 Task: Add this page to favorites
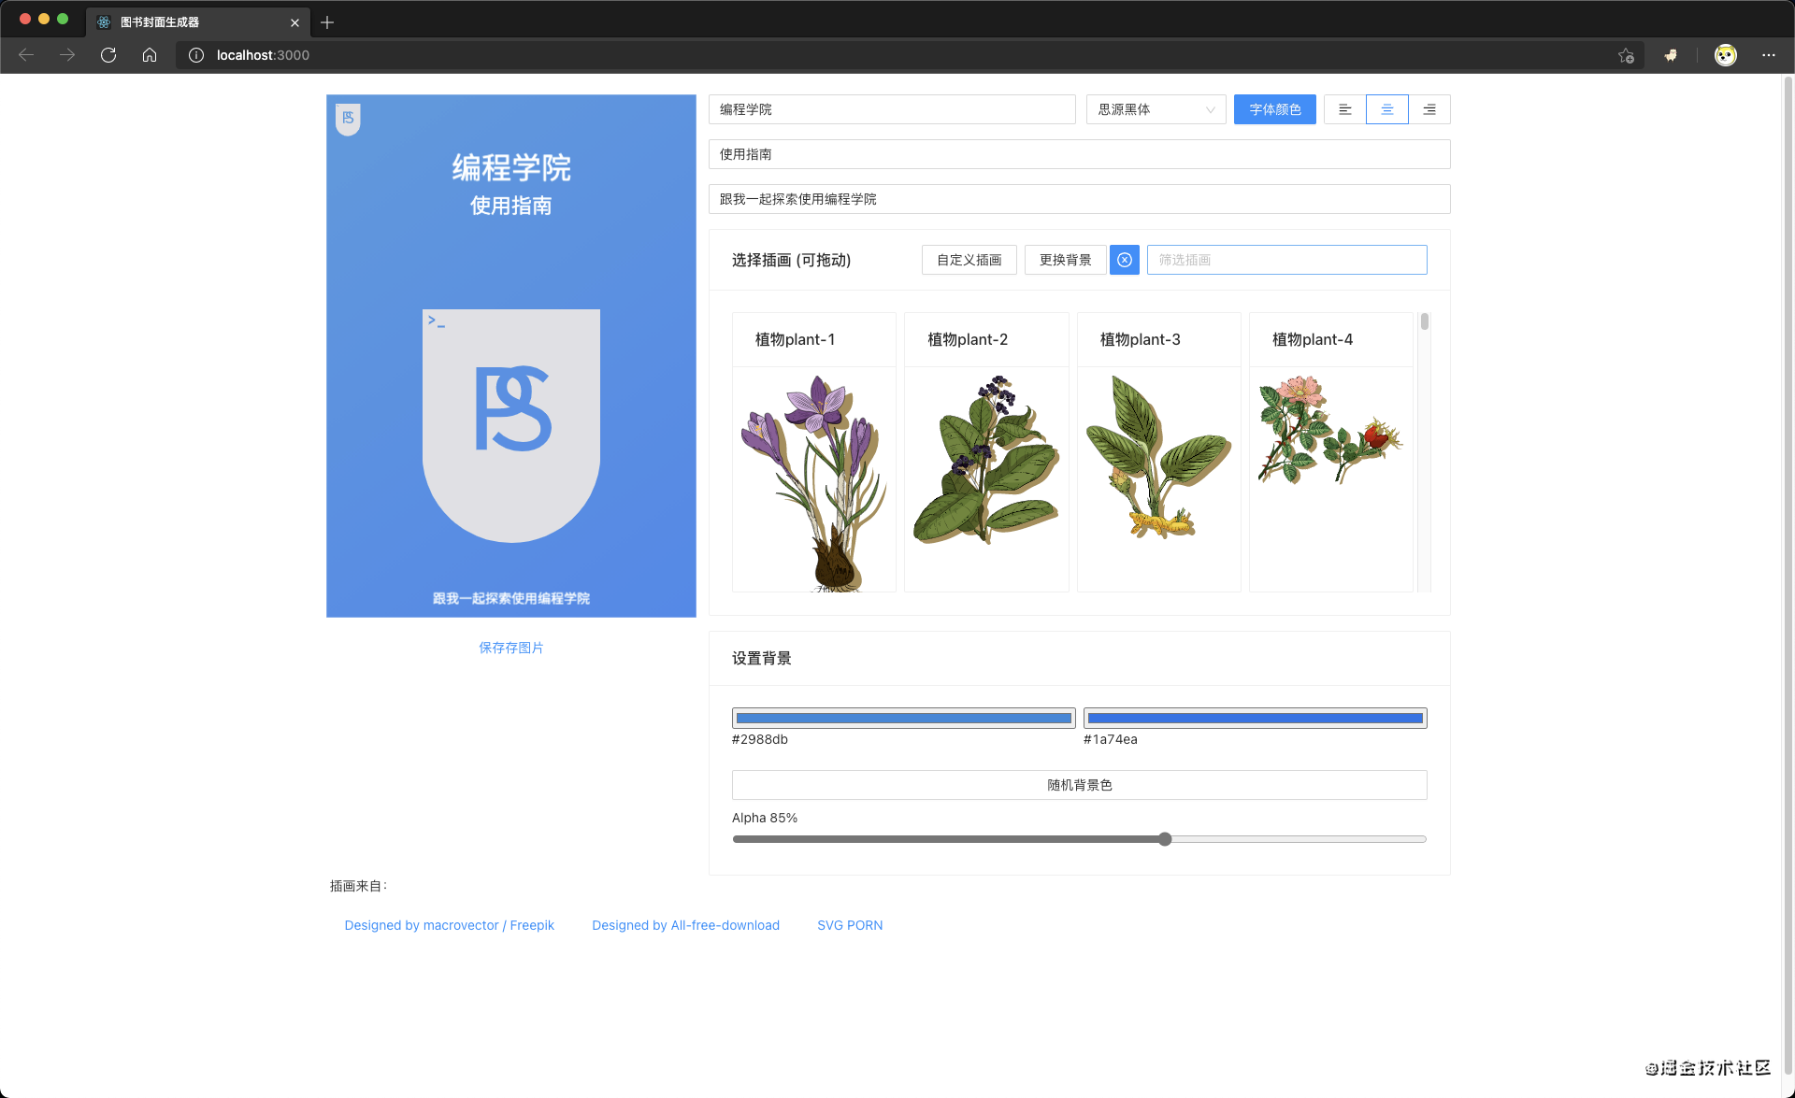[1626, 55]
